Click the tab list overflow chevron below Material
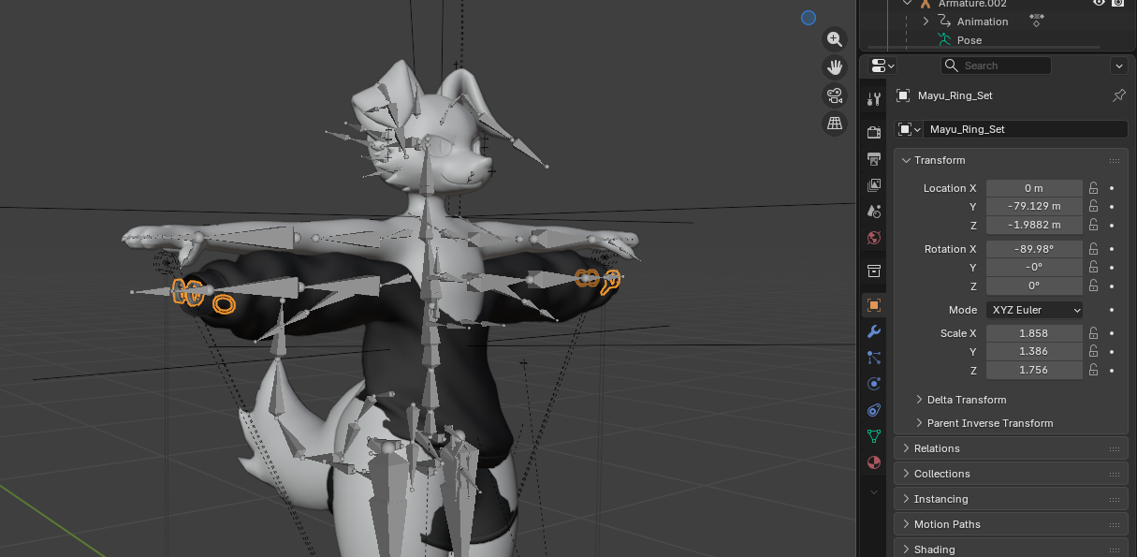The image size is (1137, 557). [874, 491]
